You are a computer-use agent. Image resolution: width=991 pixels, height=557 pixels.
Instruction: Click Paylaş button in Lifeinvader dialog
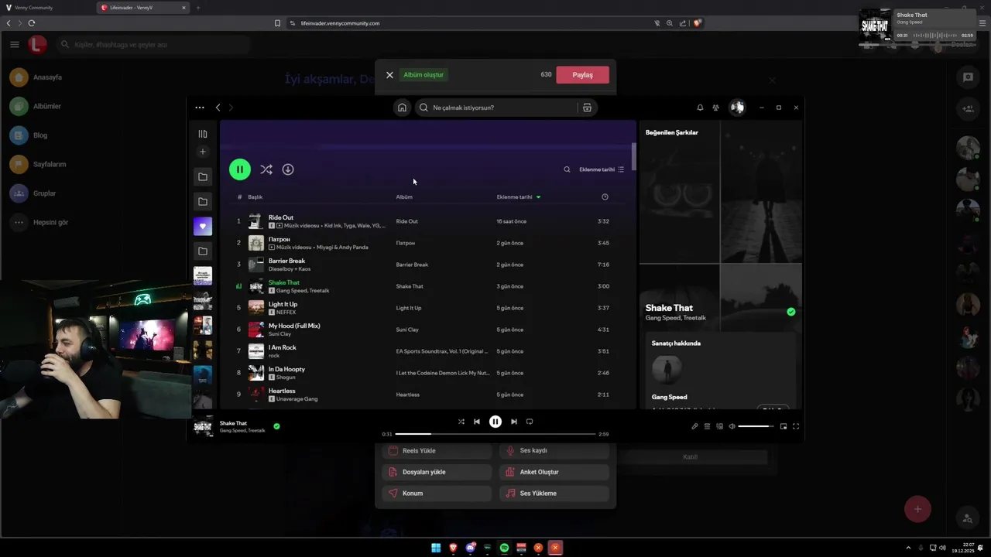tap(582, 75)
